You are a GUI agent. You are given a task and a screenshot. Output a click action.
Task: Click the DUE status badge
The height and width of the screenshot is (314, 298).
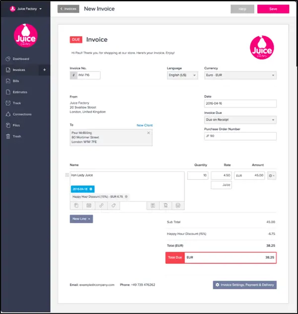[x=76, y=40]
